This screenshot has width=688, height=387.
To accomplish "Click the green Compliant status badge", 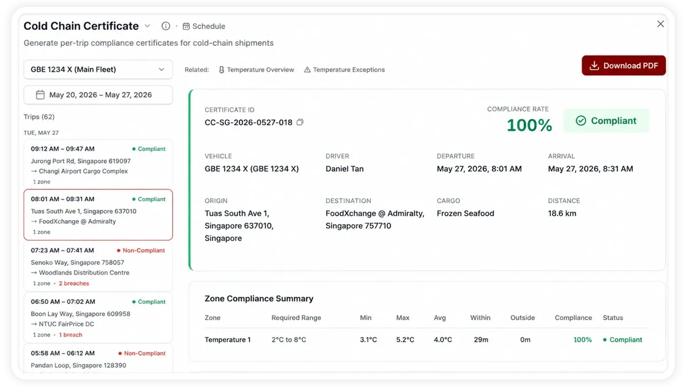I will tap(607, 120).
